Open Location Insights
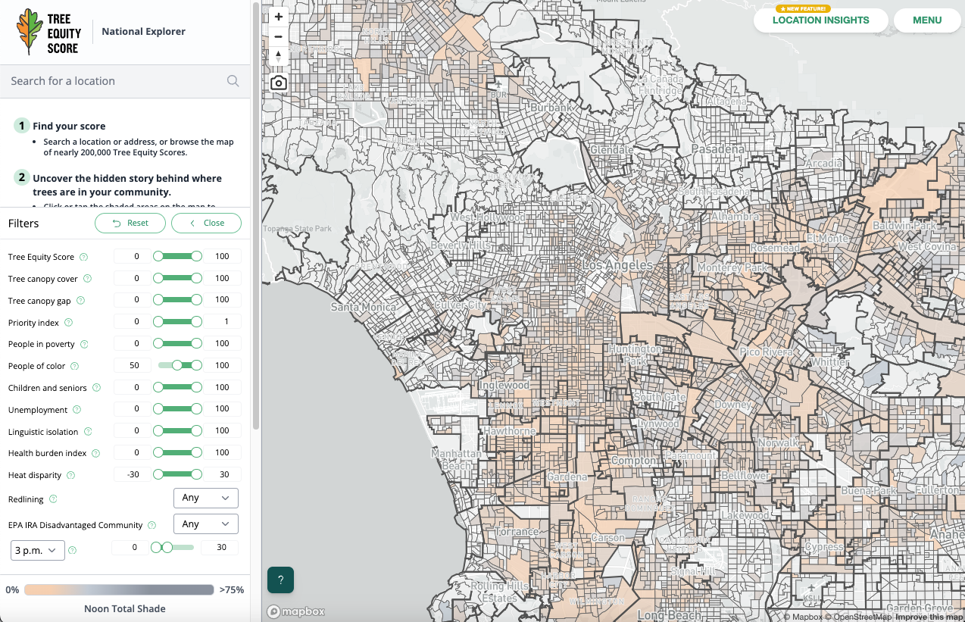965x622 pixels. [820, 20]
